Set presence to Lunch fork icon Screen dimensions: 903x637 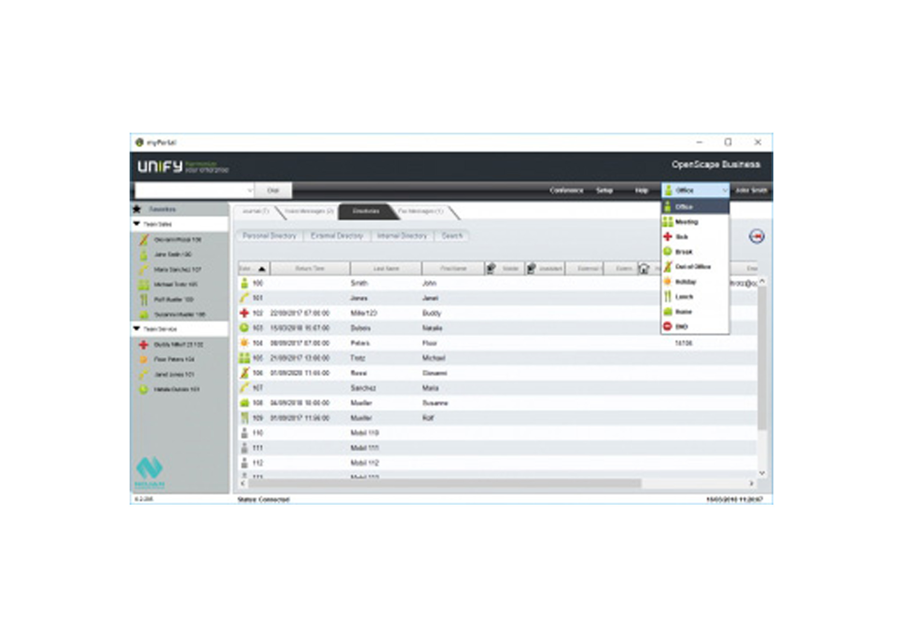pyautogui.click(x=683, y=297)
